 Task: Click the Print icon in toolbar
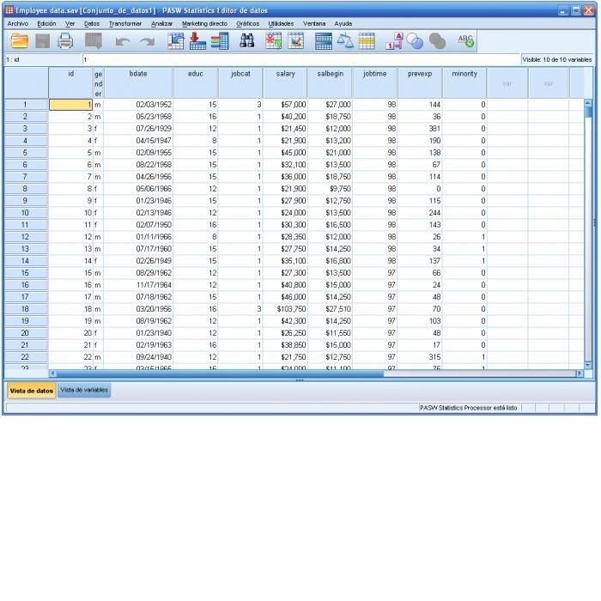(65, 40)
